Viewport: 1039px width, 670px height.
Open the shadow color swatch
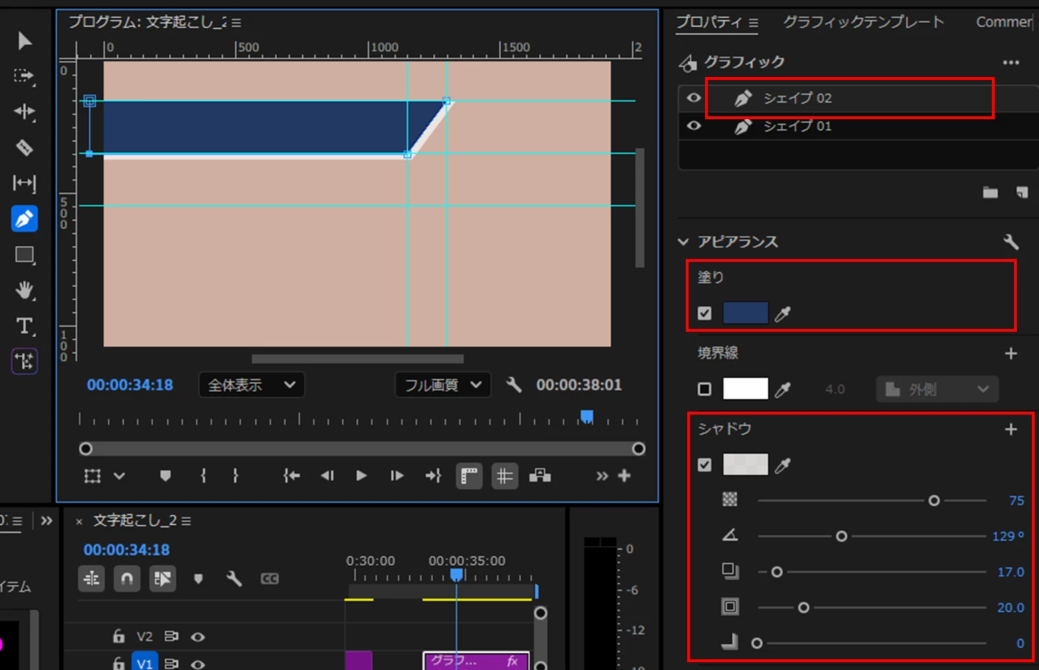click(x=746, y=465)
